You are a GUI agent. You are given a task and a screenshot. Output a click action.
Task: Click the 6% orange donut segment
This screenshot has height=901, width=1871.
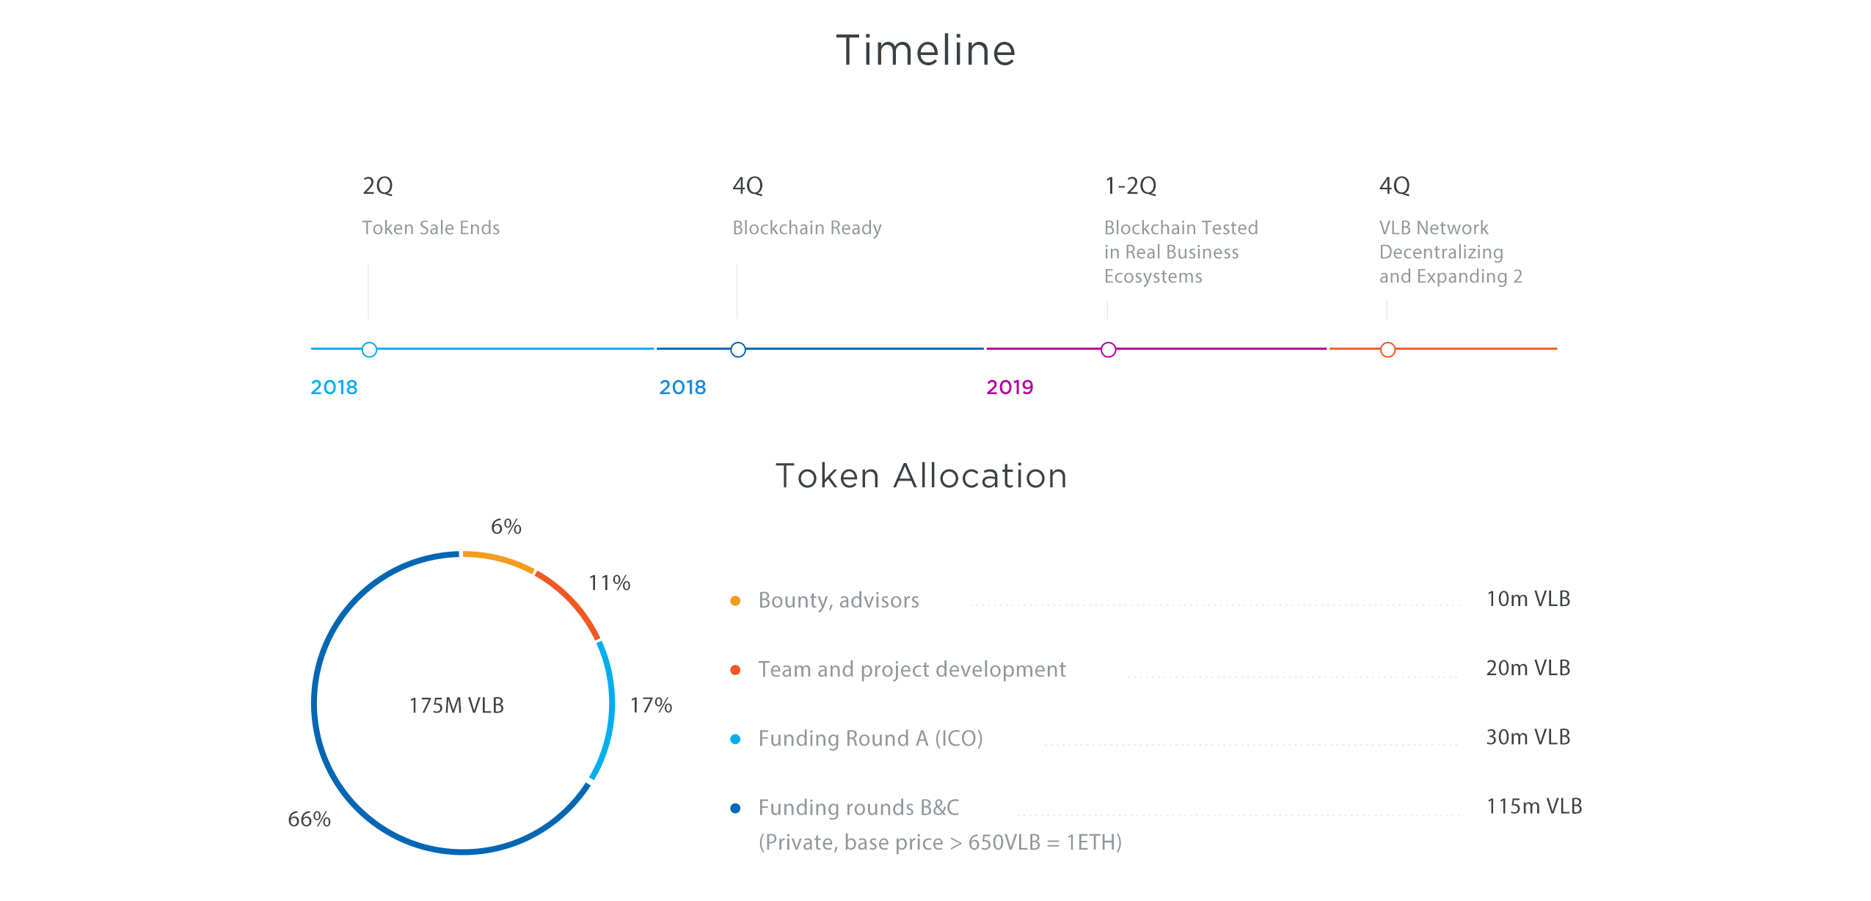(x=499, y=559)
